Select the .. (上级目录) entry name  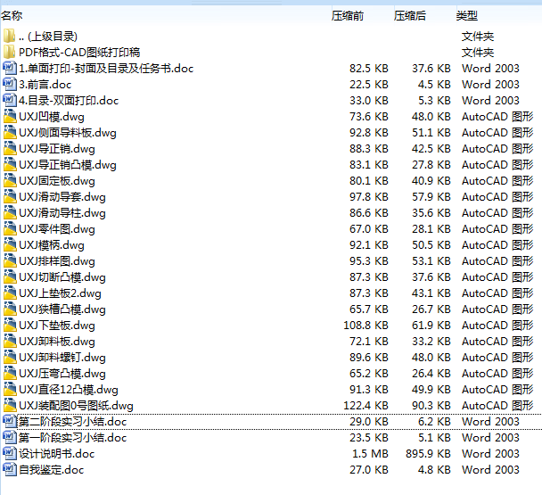click(x=48, y=37)
